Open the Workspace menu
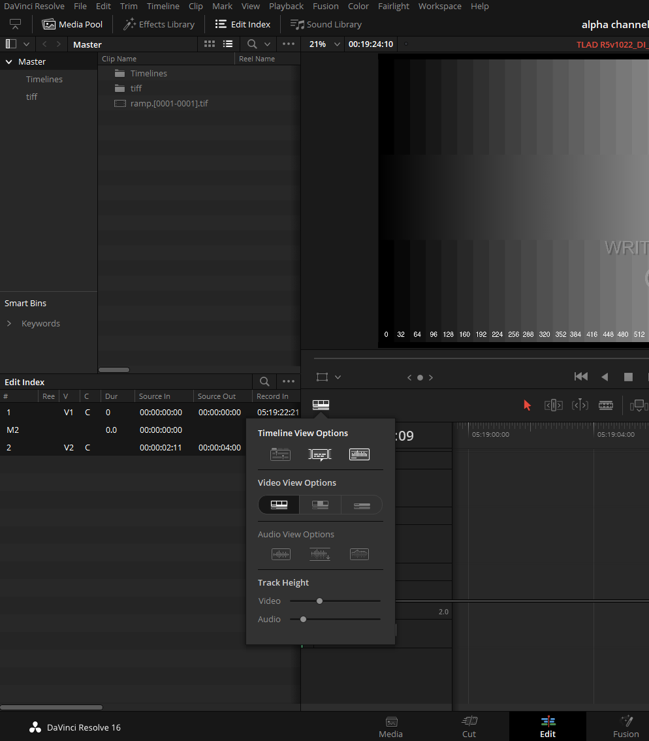 439,6
